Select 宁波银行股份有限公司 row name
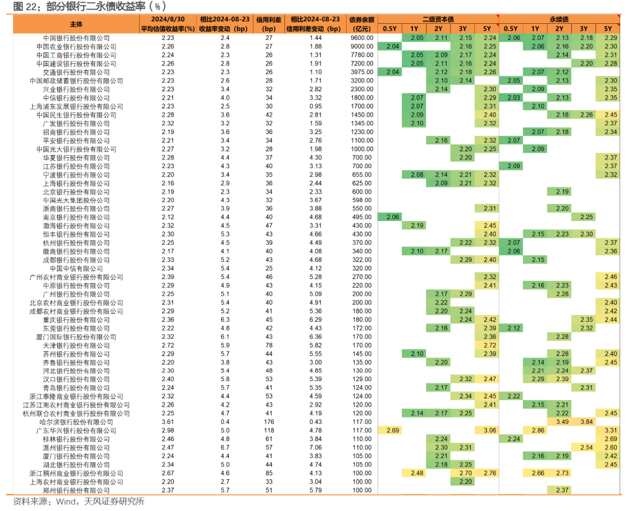Screen dimensions: 627x511 tap(76, 175)
